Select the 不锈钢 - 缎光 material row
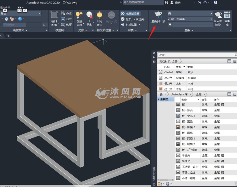This screenshot has height=187, width=237. pos(206,167)
